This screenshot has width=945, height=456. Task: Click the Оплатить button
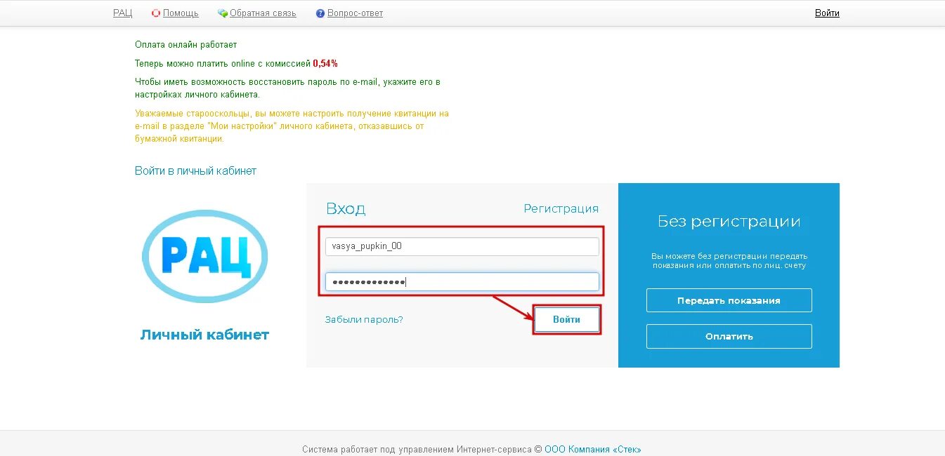(729, 336)
